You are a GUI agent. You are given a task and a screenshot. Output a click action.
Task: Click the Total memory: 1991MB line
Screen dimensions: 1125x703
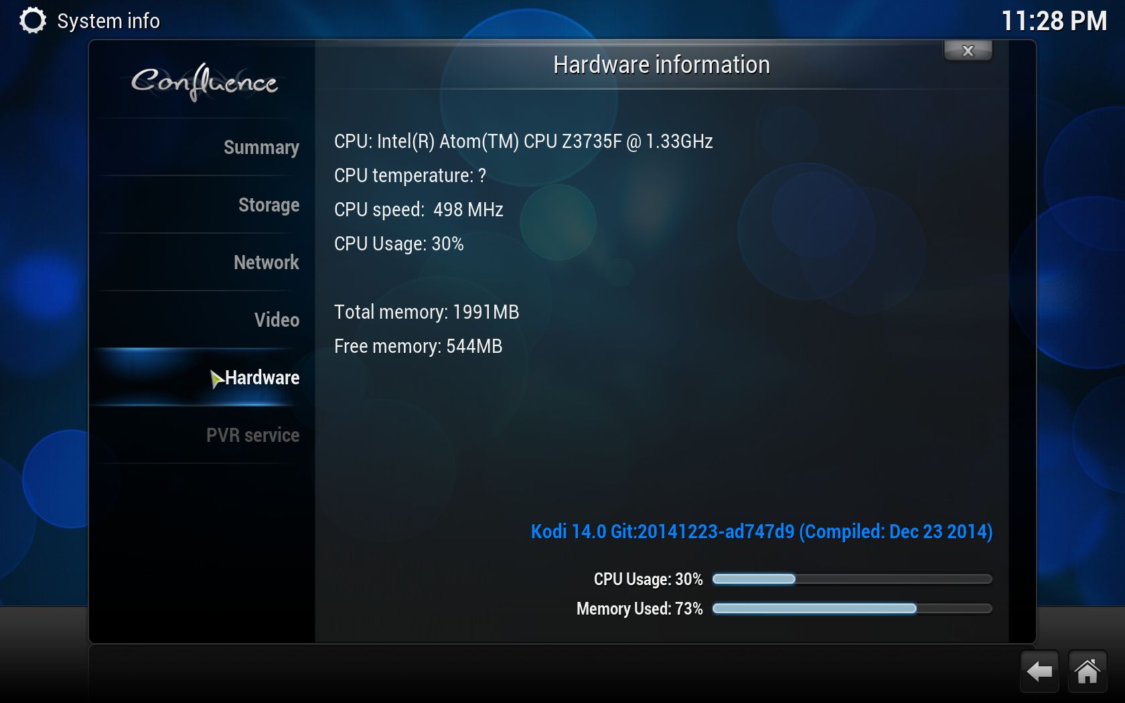pos(427,312)
